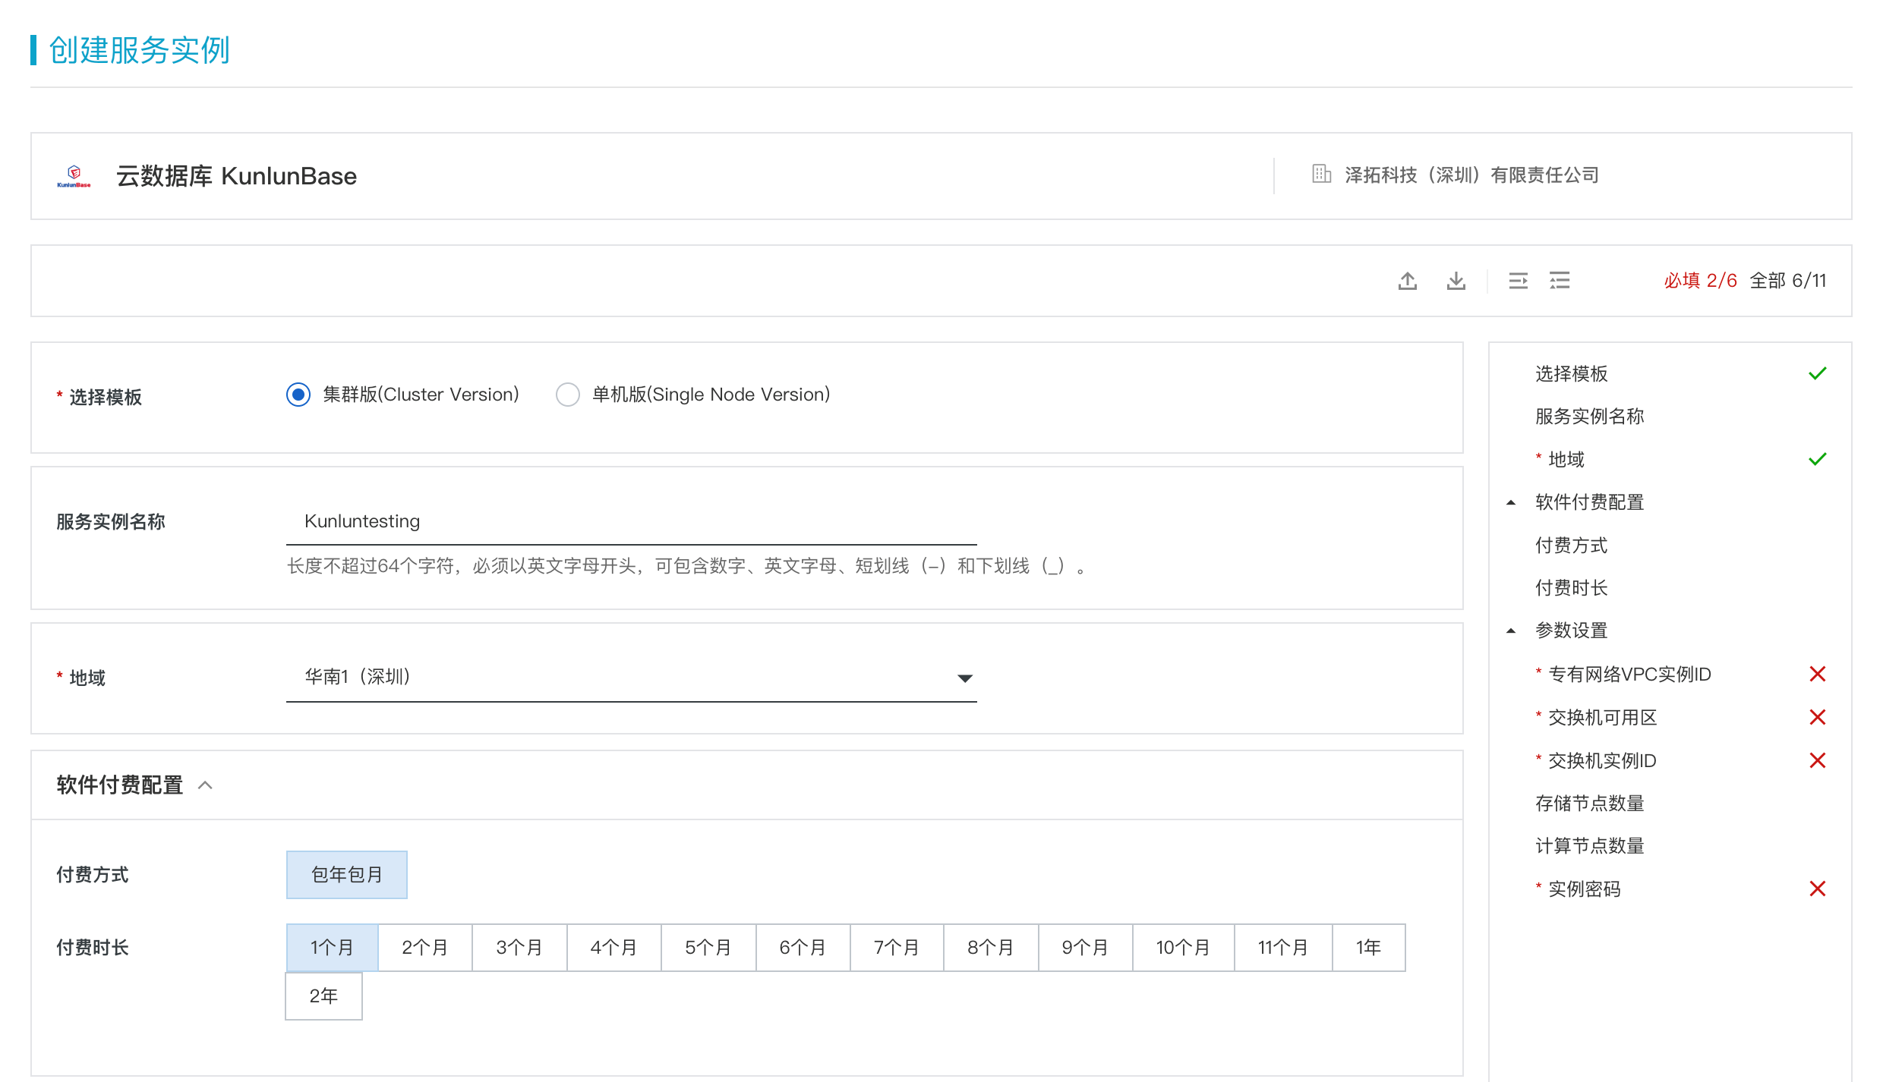
Task: Choose 4个月 payment duration
Action: [613, 948]
